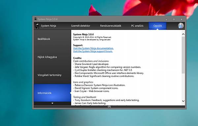Click the System Ninja brand label
The width and height of the screenshot is (198, 126).
tap(49, 26)
